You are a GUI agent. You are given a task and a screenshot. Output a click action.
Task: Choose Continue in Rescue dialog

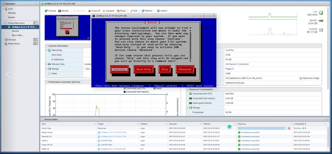pos(119,69)
